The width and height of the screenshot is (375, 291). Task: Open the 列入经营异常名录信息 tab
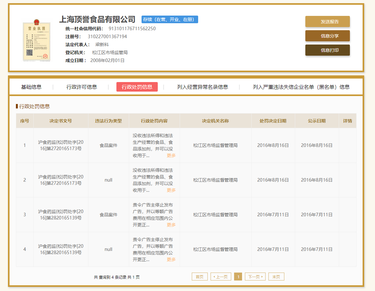click(x=202, y=87)
